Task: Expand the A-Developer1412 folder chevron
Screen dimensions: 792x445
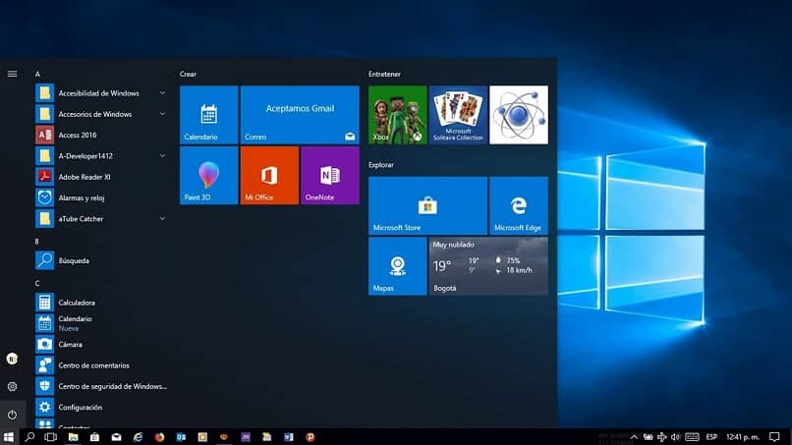Action: pos(162,156)
